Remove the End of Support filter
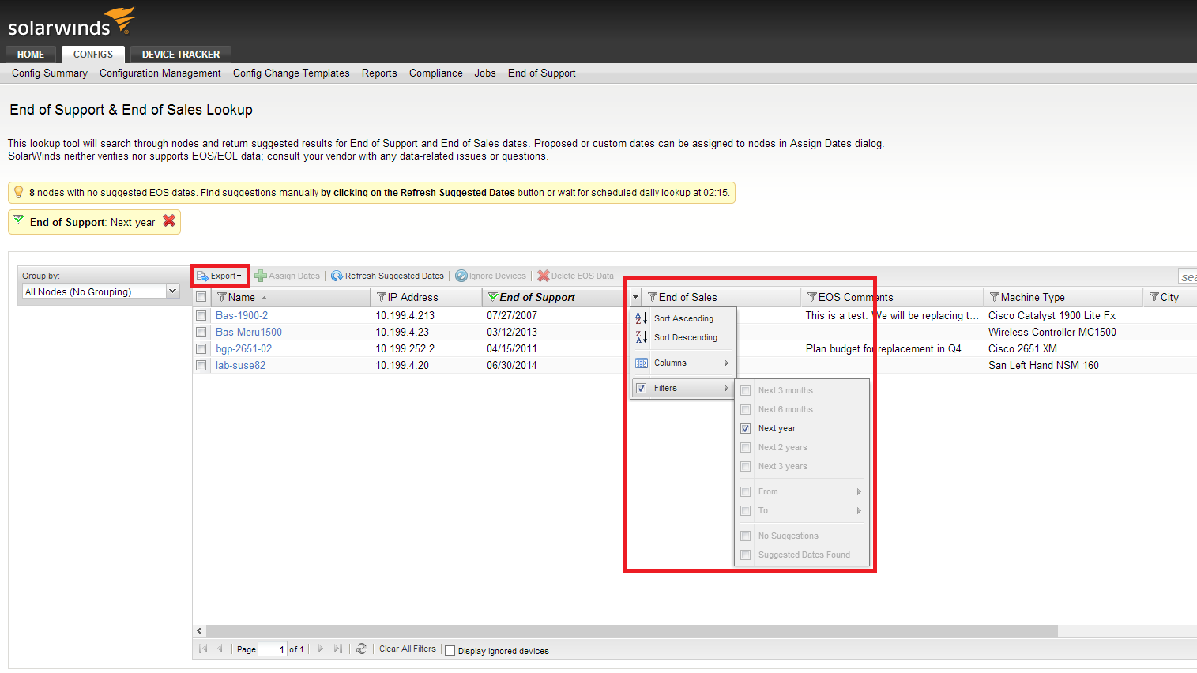The image size is (1197, 673). point(169,221)
